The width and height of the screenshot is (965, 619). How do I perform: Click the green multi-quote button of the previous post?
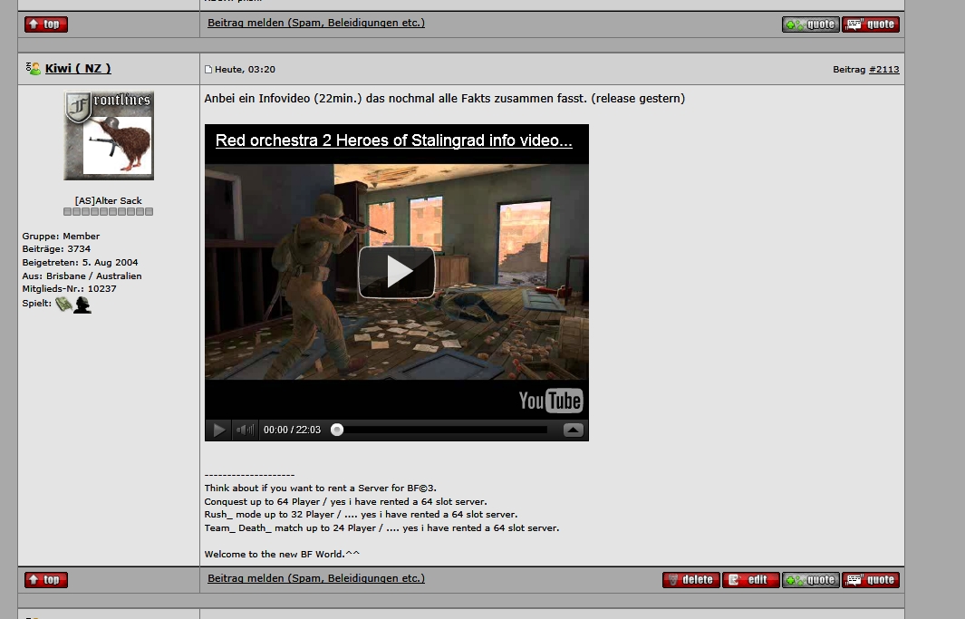811,24
